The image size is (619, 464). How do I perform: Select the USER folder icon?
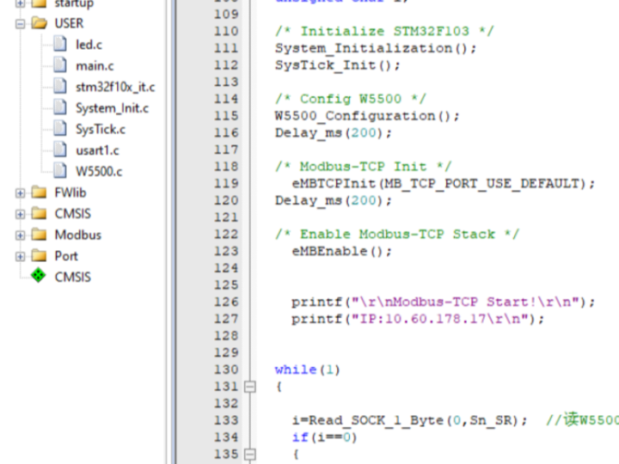pos(39,23)
